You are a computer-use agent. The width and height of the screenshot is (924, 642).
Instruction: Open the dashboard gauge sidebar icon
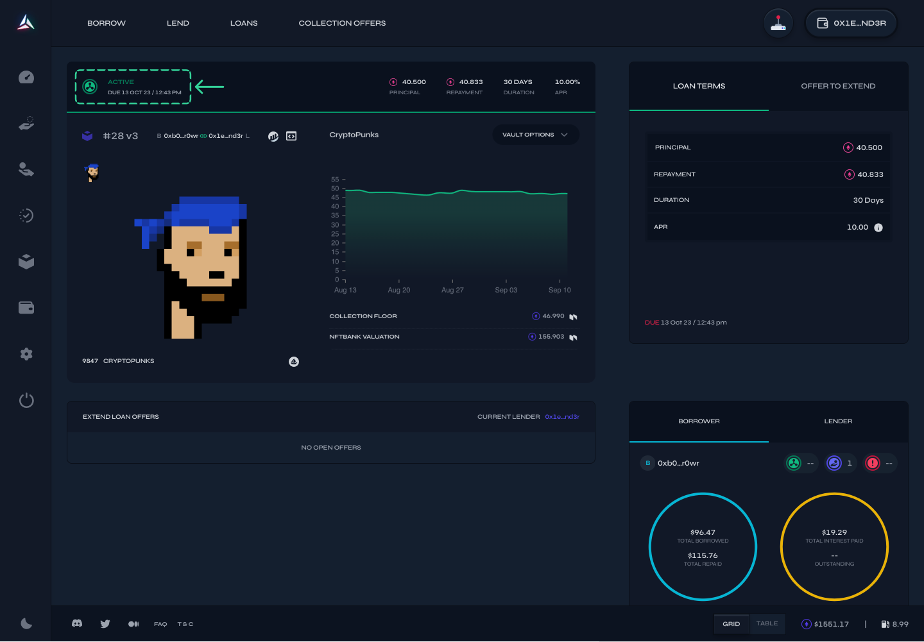tap(26, 77)
